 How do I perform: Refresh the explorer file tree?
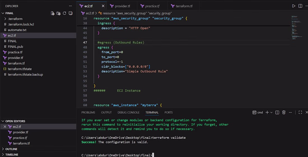coord(64,13)
